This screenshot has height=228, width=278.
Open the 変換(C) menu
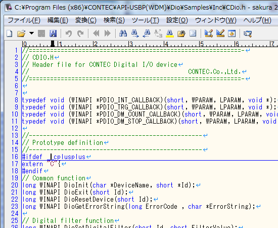[86, 20]
